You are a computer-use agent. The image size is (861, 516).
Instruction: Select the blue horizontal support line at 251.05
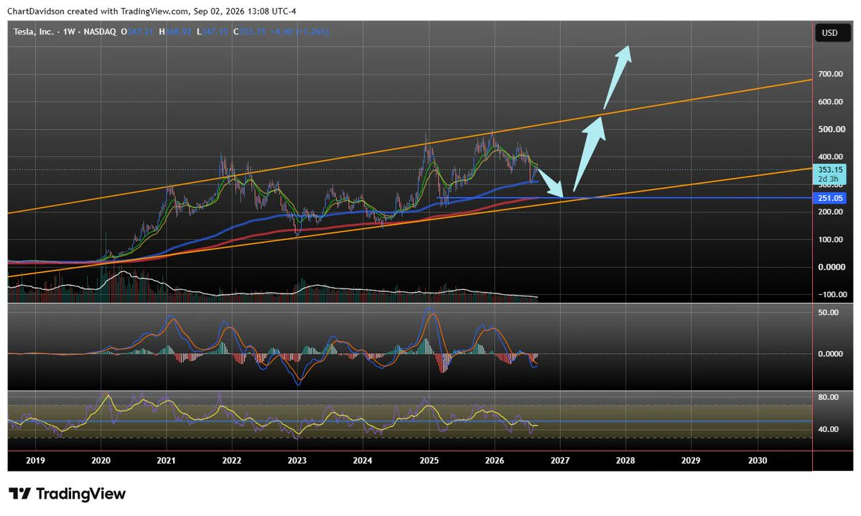(624, 197)
